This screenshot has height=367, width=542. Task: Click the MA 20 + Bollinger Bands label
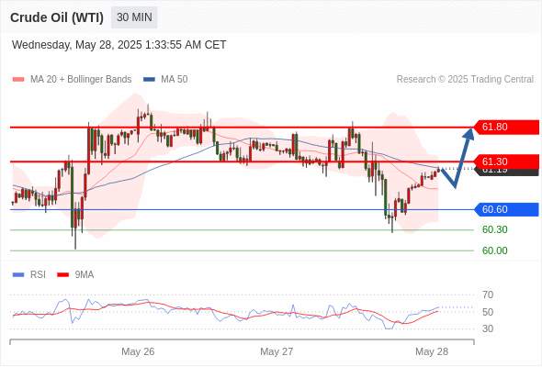click(x=81, y=80)
